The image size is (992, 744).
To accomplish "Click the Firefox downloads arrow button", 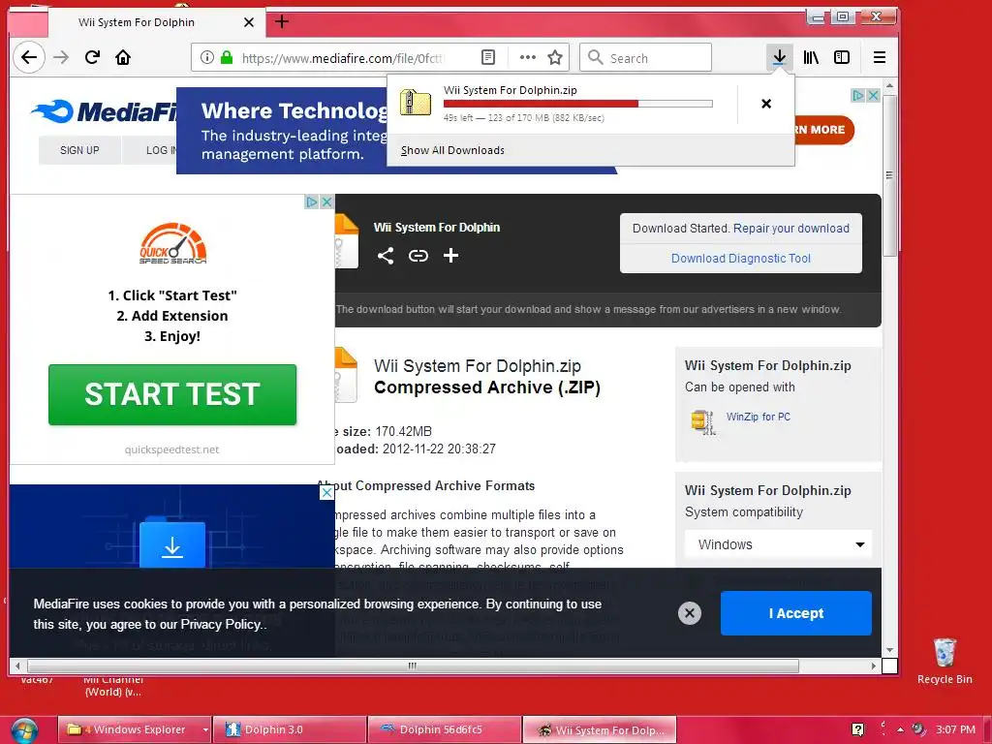I will click(x=780, y=57).
